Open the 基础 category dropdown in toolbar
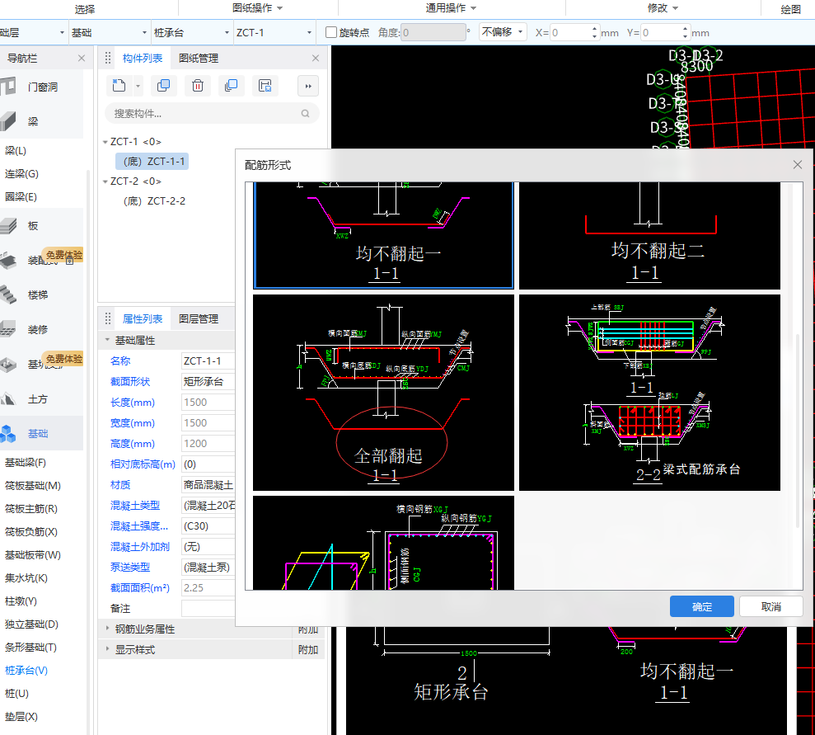Viewport: 815px width, 735px height. point(109,33)
